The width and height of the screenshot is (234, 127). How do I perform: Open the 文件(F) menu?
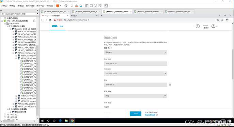coord(4,6)
